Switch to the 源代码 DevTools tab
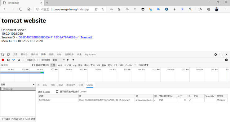230x122 pixels. [34, 54]
